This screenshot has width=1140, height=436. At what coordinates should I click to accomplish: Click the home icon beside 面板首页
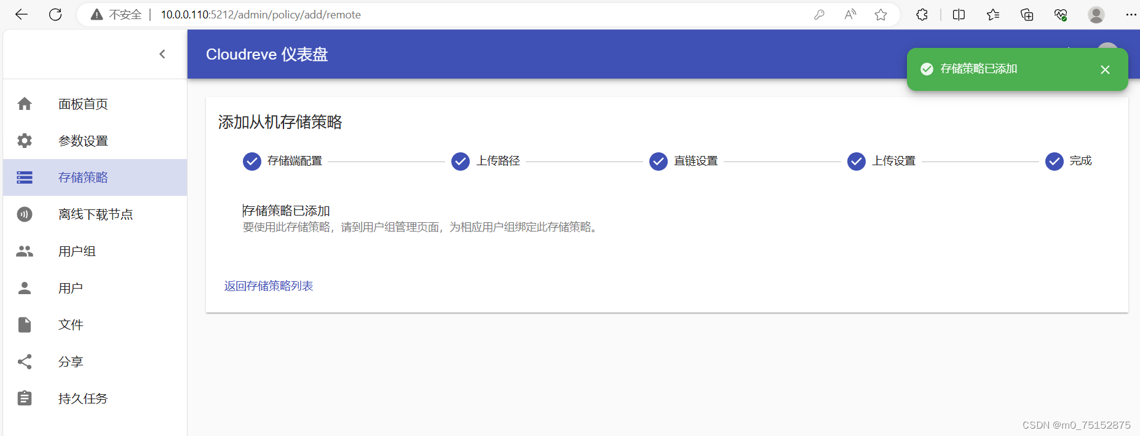[x=25, y=104]
